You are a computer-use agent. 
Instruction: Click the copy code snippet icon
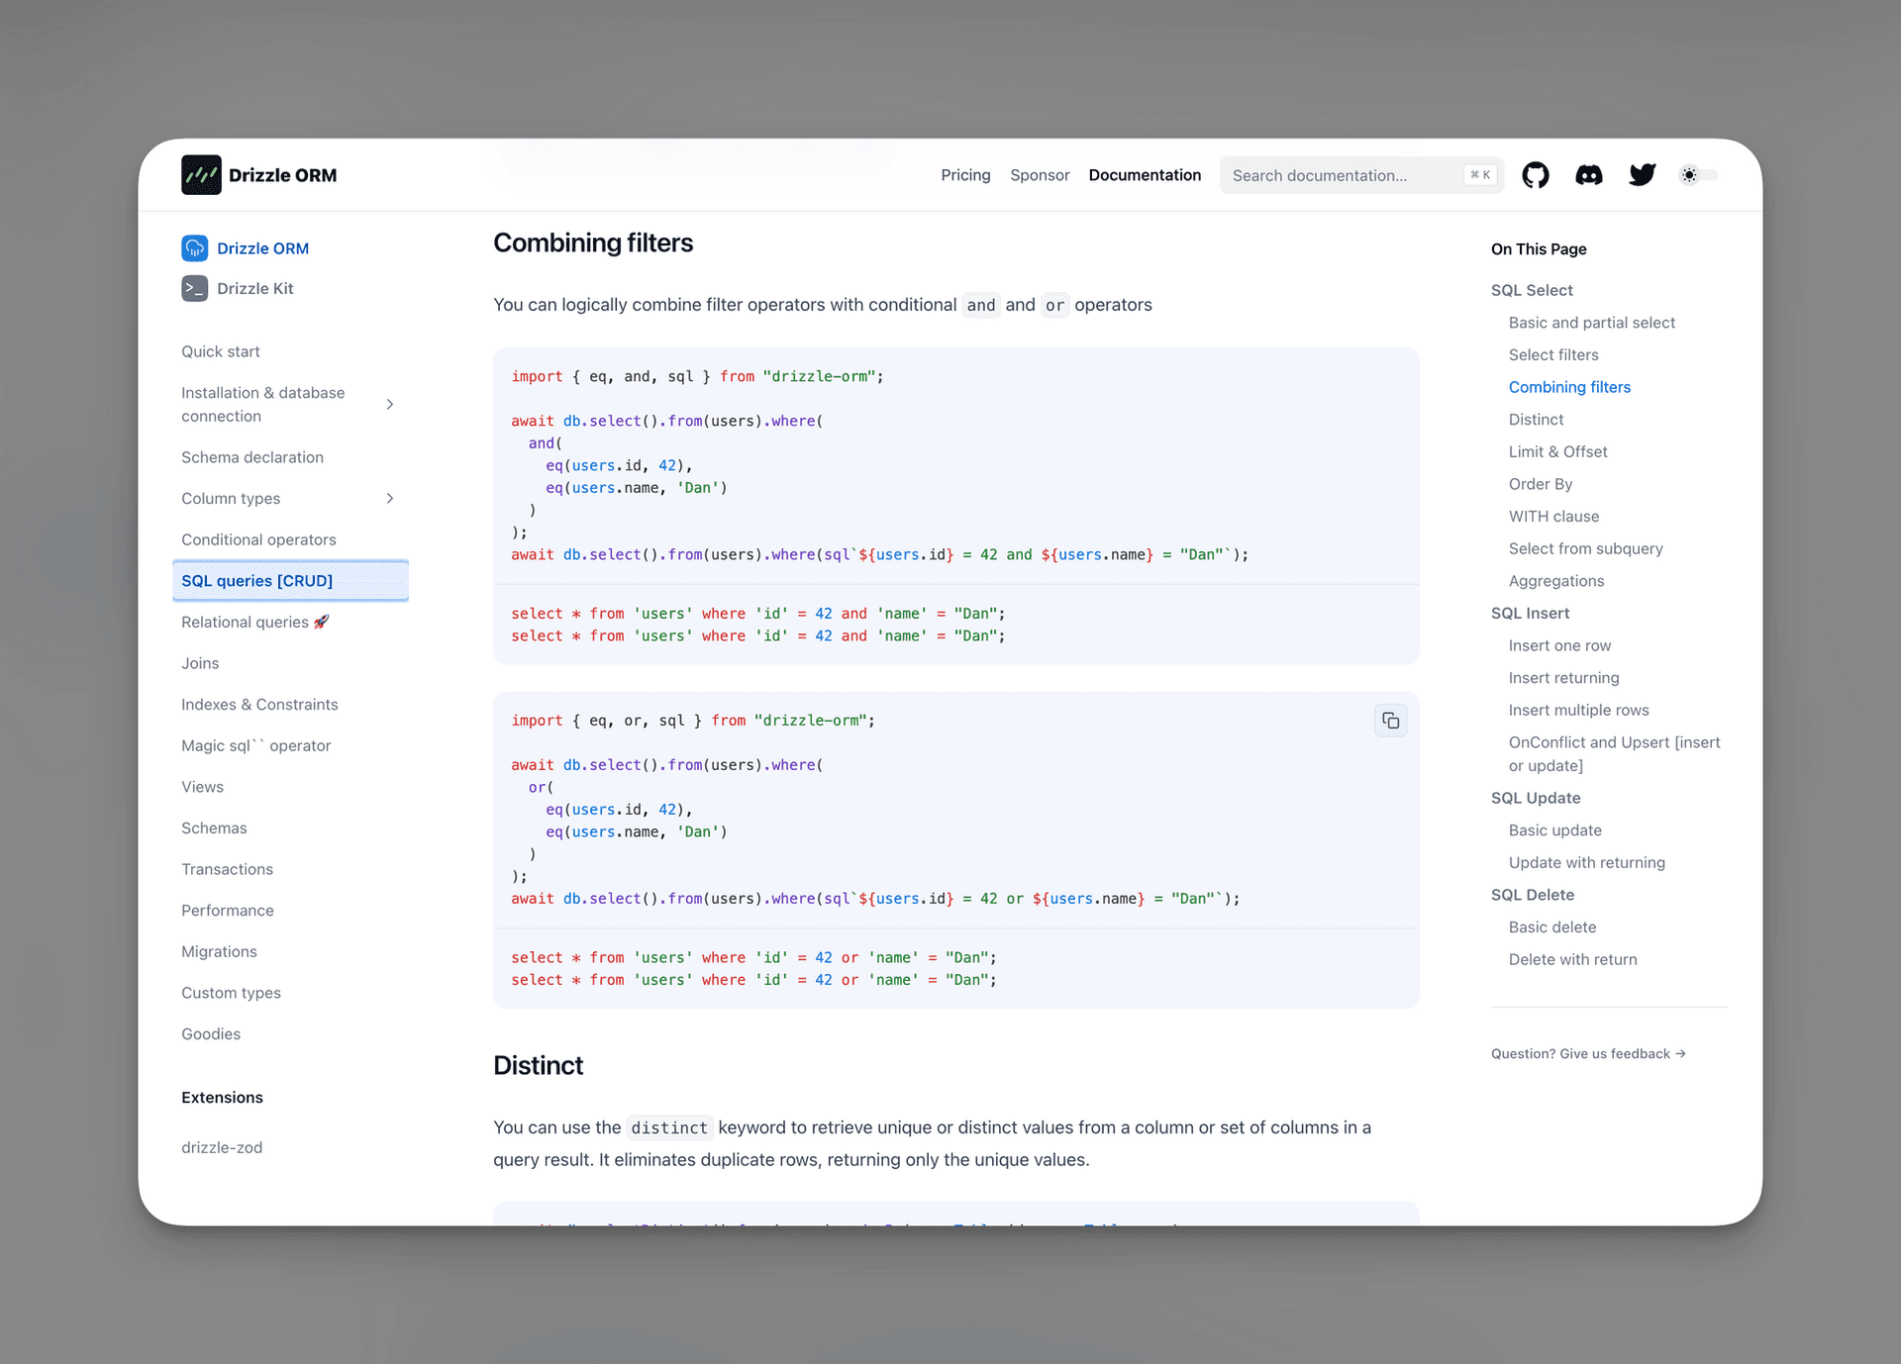click(x=1389, y=721)
